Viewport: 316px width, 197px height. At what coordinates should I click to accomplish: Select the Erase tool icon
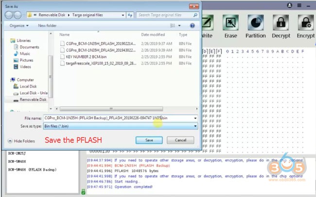[x=230, y=22]
